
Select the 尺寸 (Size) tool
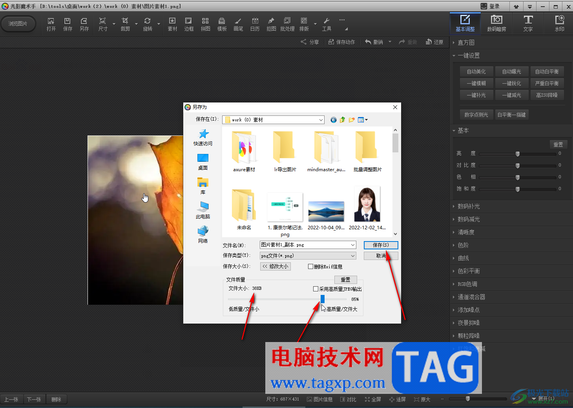point(103,24)
